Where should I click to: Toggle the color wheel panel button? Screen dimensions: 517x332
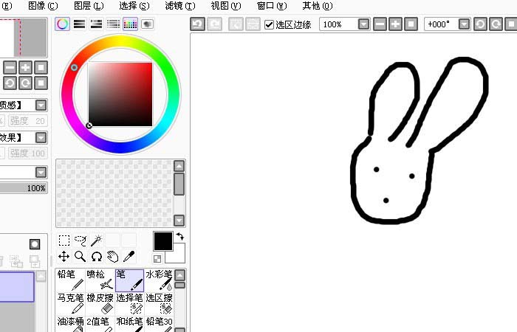tap(63, 24)
